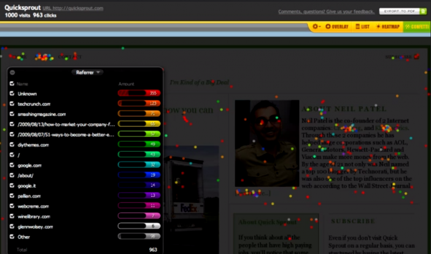Click the About Quick Sprout heading
431x254 pixels.
coord(267,222)
